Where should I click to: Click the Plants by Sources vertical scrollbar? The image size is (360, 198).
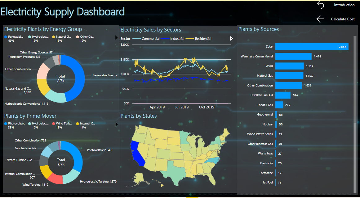click(355, 114)
